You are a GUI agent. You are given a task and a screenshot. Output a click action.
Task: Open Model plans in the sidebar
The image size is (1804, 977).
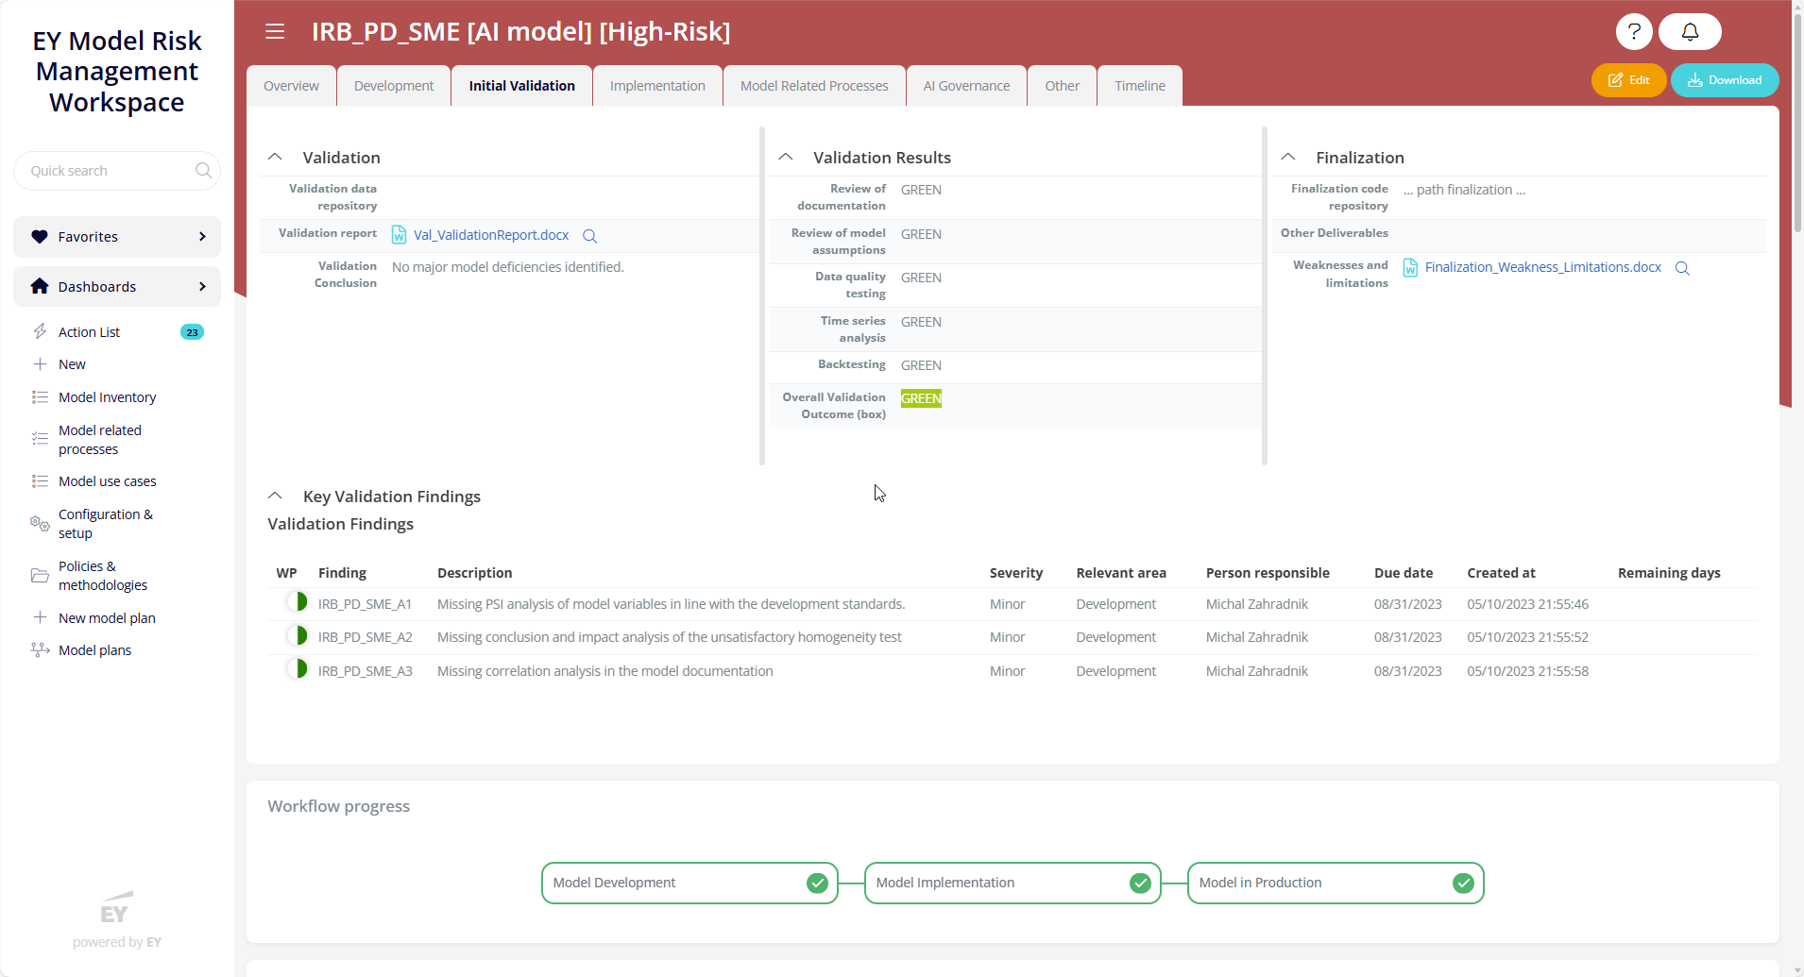point(94,650)
